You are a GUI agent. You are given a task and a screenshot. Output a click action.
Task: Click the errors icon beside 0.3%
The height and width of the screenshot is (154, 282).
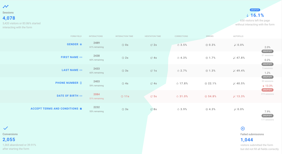[x=207, y=45]
